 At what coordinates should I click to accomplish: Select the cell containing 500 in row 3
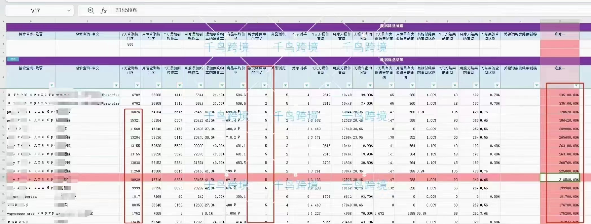pos(130,44)
